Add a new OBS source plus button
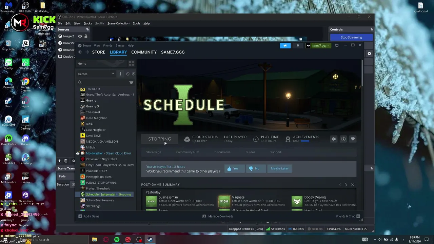 tap(59, 161)
